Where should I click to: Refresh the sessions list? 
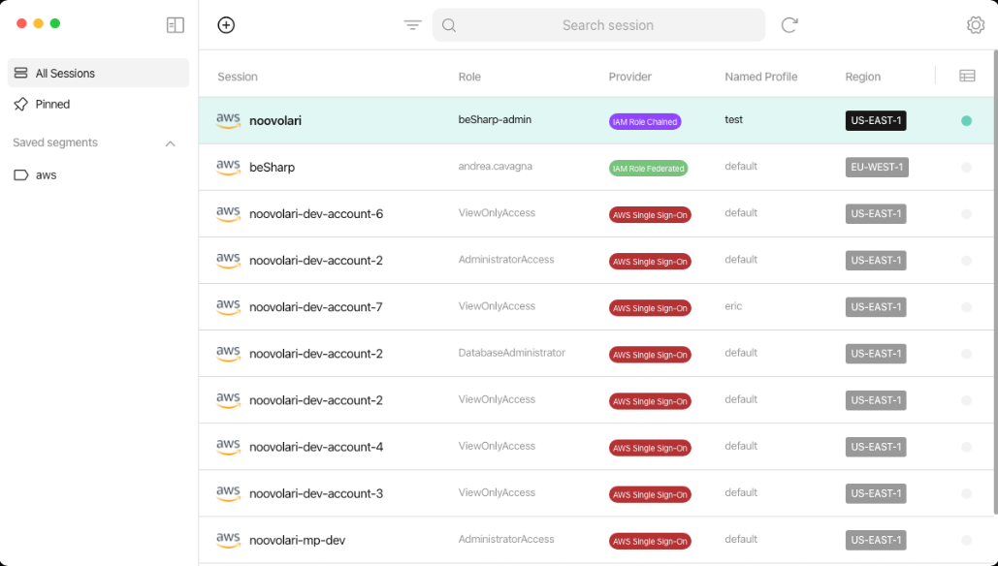click(x=789, y=24)
